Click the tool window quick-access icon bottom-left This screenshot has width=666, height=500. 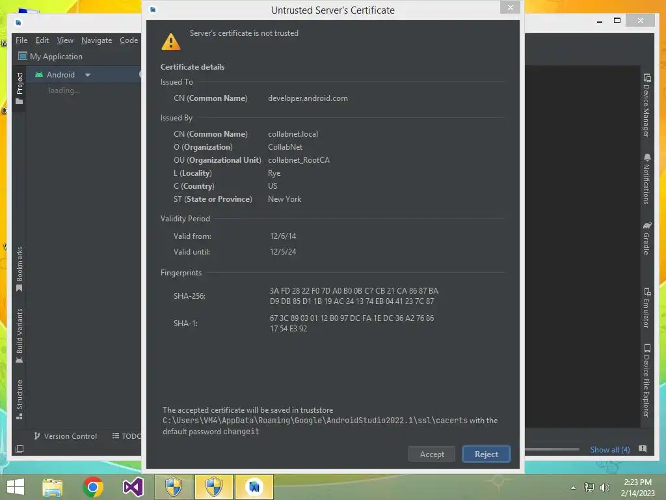20,449
